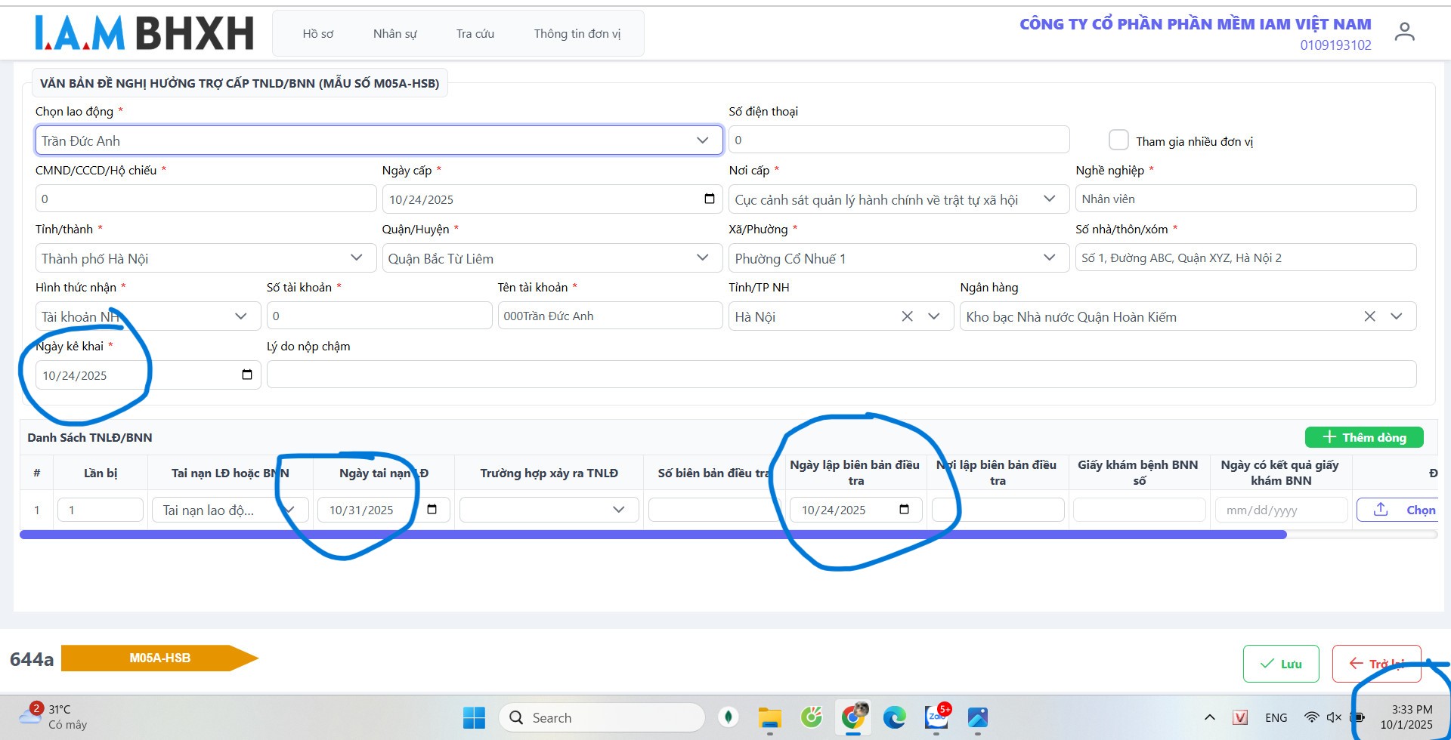Click the volume tray icon

point(1334,717)
